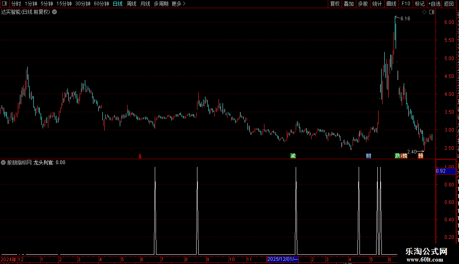Open the 多股 multi-stock view
459x264 pixels.
(363, 4)
